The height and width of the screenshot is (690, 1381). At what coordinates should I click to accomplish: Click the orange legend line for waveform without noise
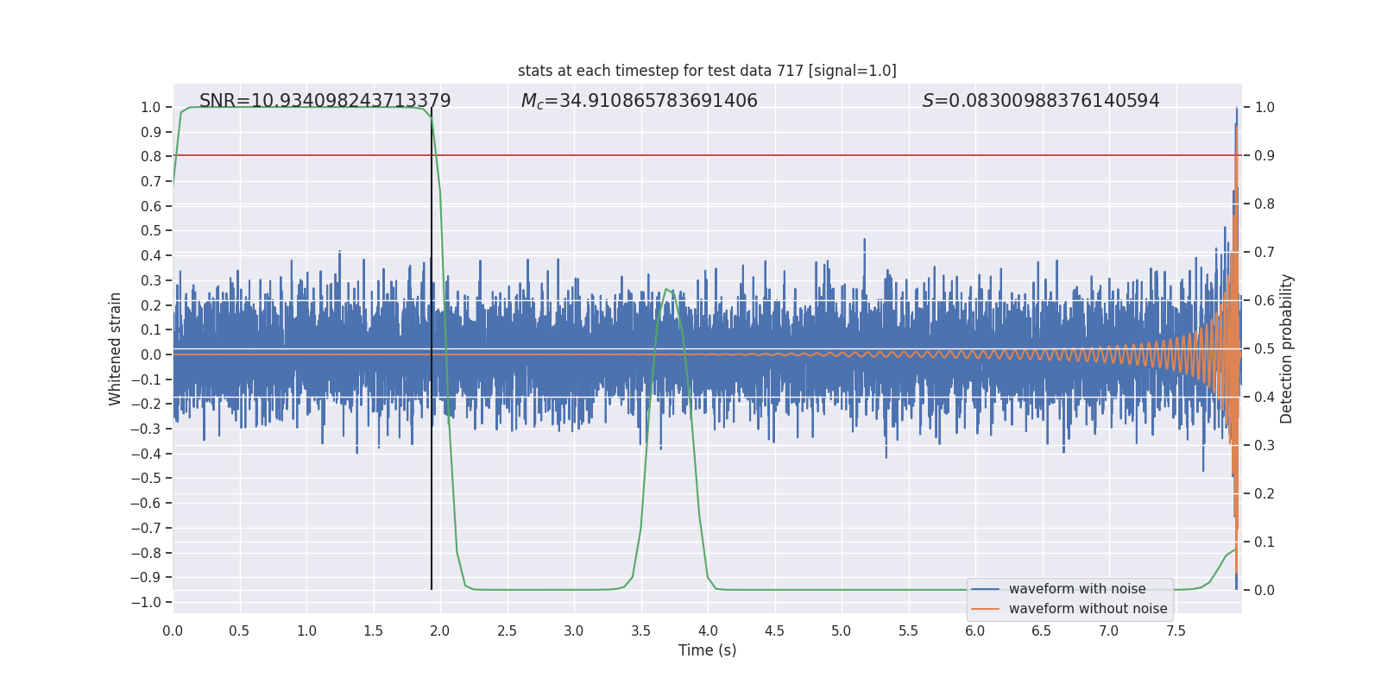coord(985,609)
